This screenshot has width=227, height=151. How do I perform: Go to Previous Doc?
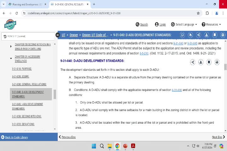(67, 137)
